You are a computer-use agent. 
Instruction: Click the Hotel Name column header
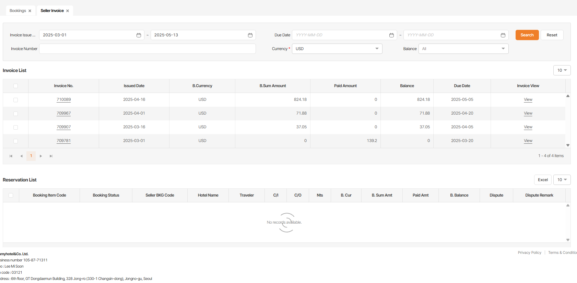point(208,196)
